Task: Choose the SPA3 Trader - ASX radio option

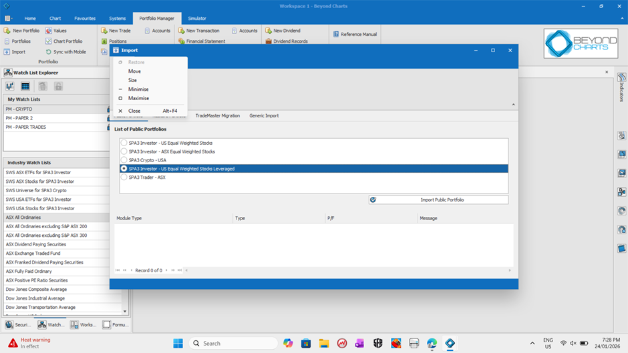Action: coord(124,178)
